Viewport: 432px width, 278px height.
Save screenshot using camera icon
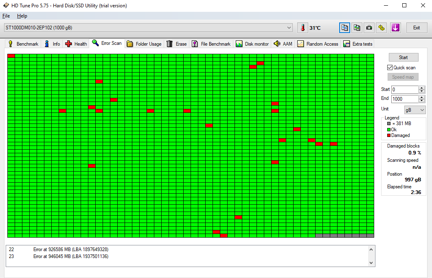(x=369, y=28)
